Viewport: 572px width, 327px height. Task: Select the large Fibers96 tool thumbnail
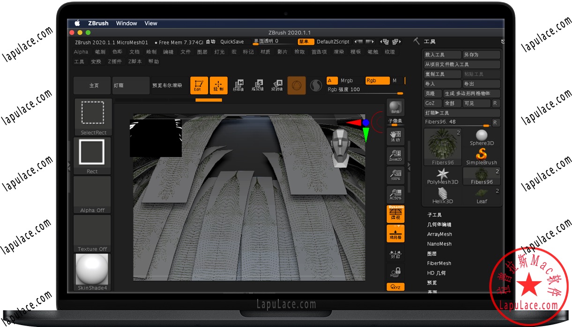pos(443,147)
